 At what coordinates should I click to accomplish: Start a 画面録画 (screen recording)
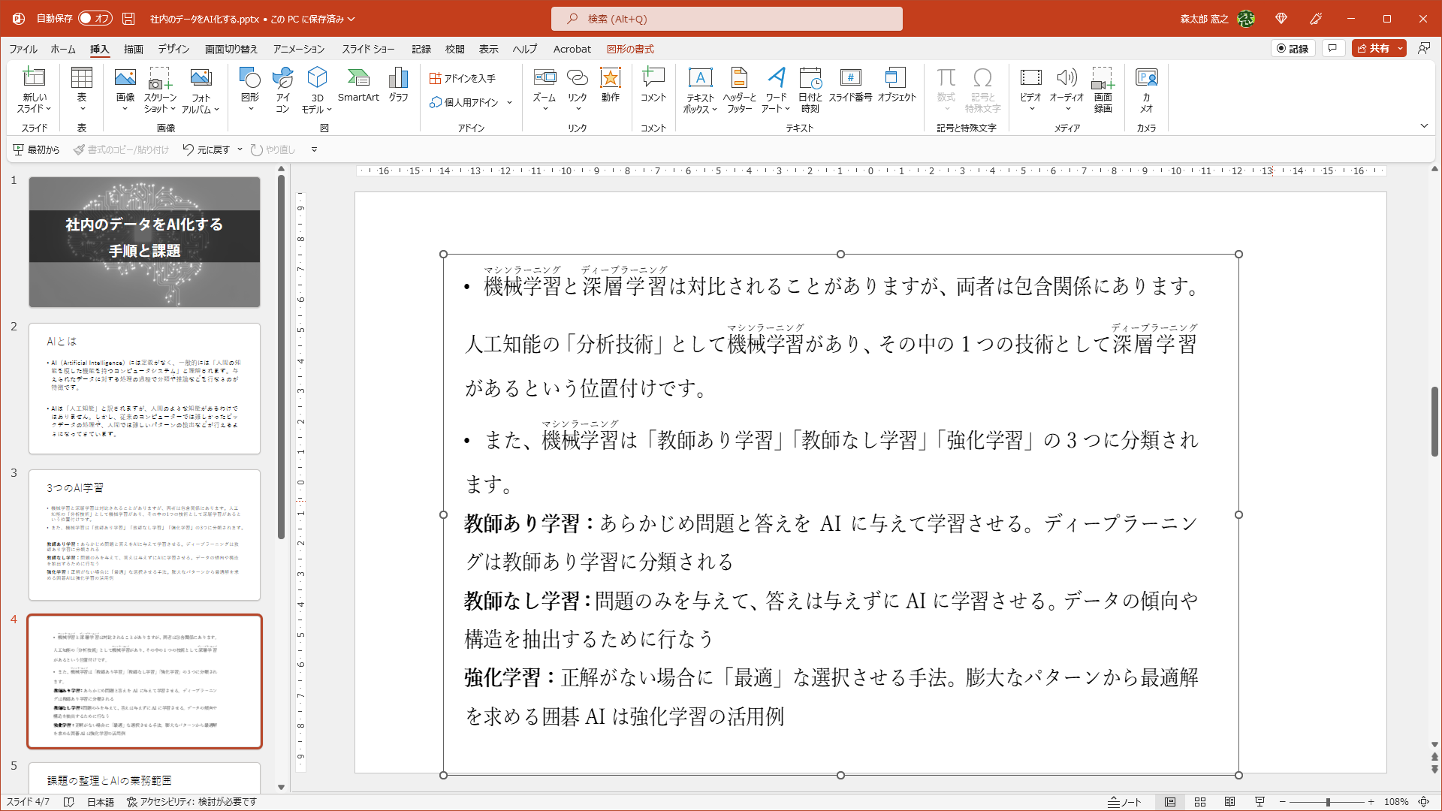tap(1102, 90)
